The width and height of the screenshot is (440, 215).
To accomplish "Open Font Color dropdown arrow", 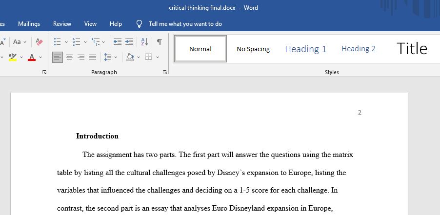I will pos(40,58).
